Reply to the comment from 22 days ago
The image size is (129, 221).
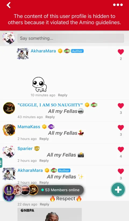click(x=44, y=204)
